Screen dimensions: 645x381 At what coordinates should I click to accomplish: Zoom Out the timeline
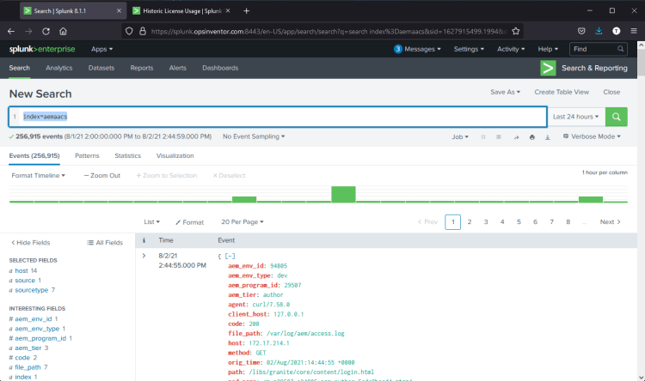point(102,175)
